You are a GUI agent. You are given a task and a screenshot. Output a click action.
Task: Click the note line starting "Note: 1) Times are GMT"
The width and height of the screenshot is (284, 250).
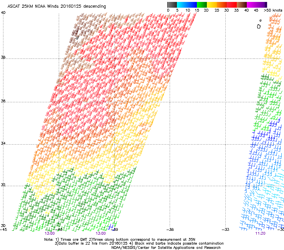pyautogui.click(x=120, y=240)
